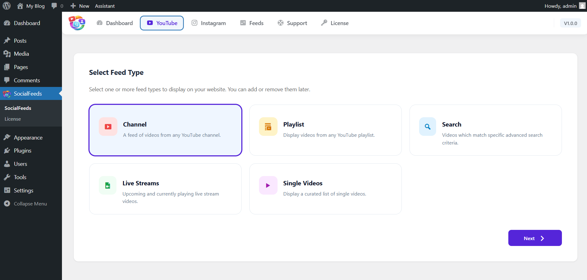Viewport: 587px width, 280px height.
Task: Switch to the Instagram tab
Action: (x=208, y=23)
